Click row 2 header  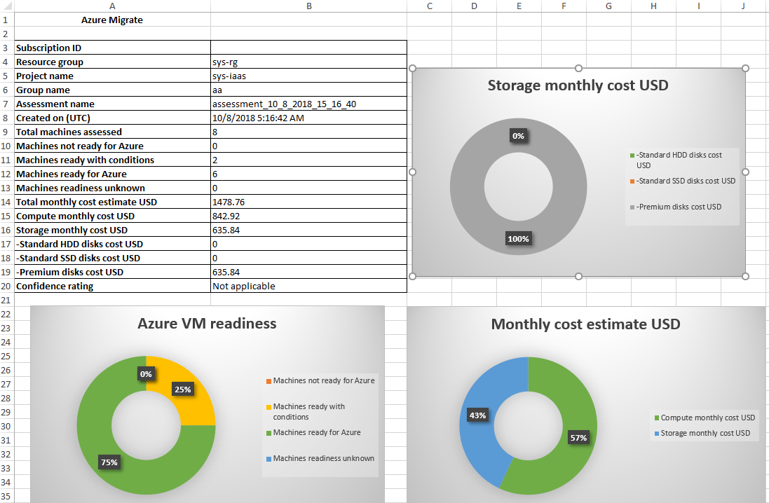[x=6, y=34]
